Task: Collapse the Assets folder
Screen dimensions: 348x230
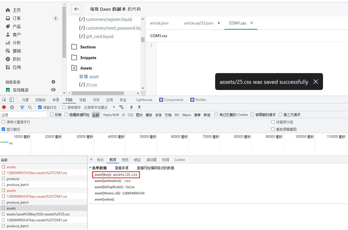Action: [74, 68]
